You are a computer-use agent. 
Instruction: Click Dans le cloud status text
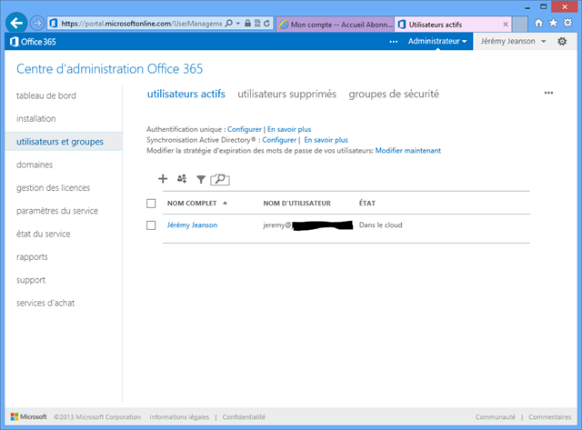pyautogui.click(x=380, y=225)
